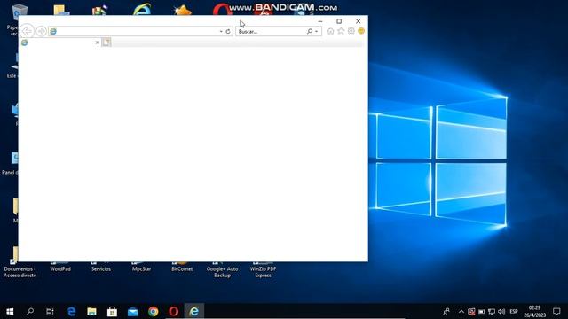
Task: Open Favorites star icon
Action: 341,31
